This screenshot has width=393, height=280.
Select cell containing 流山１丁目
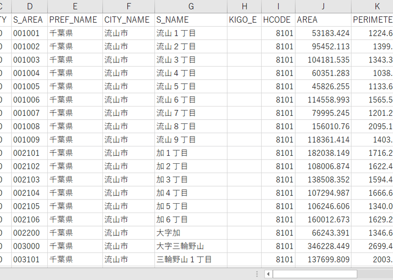point(191,33)
